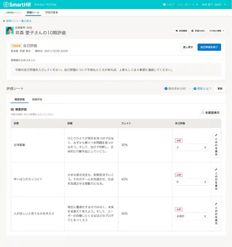Image resolution: width=232 pixels, height=247 pixels.
Task: Expand the その他の情報 dropdown
Action: 217,31
